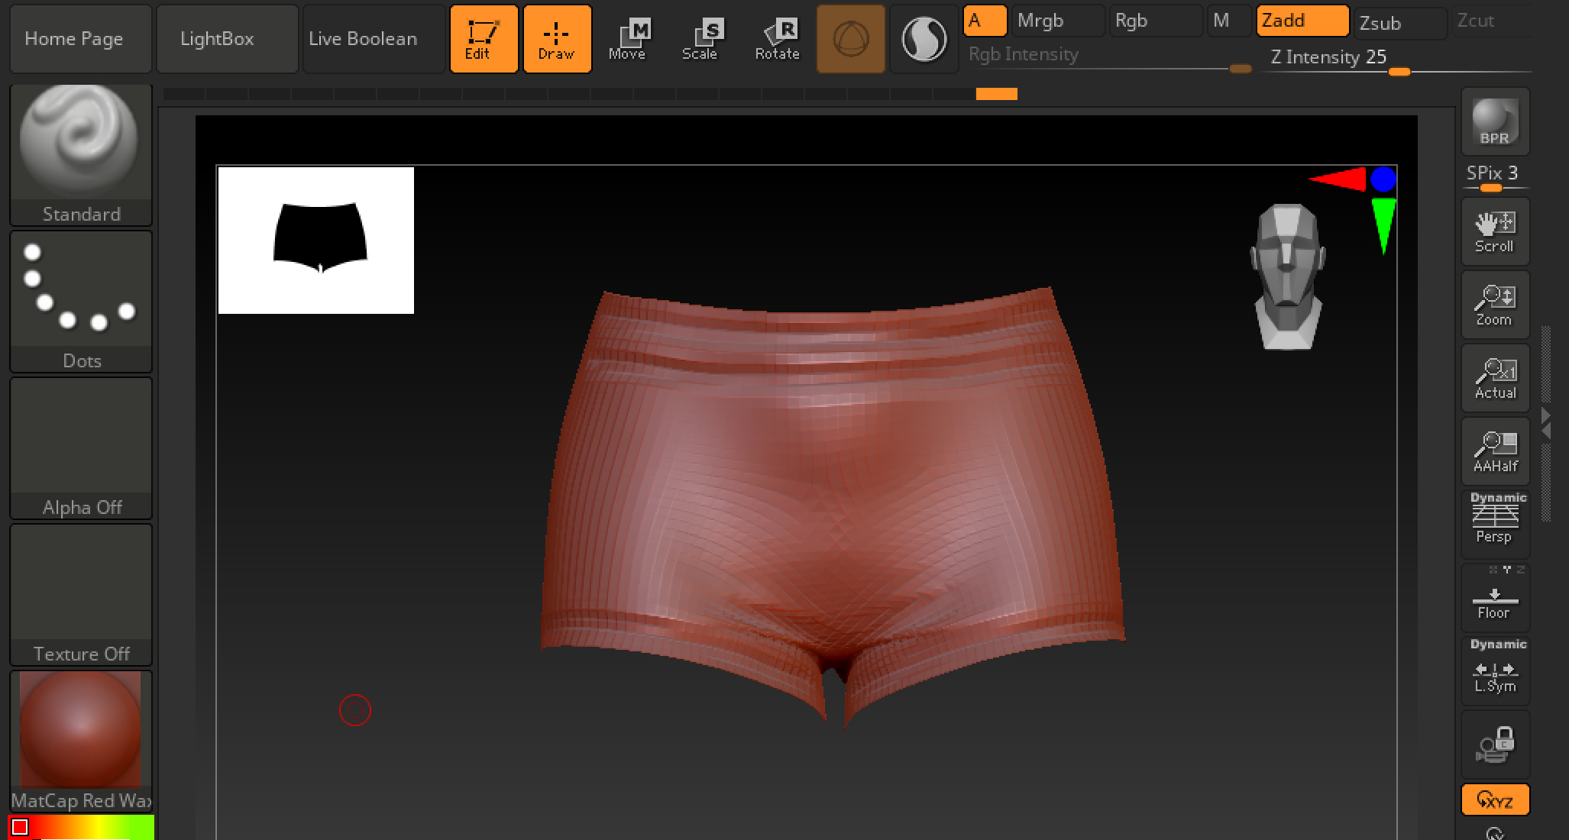This screenshot has width=1569, height=840.
Task: Click the Scroll canvas icon
Action: pos(1495,231)
